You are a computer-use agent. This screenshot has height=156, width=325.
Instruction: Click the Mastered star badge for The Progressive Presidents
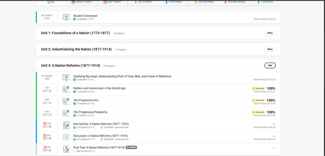[258, 112]
